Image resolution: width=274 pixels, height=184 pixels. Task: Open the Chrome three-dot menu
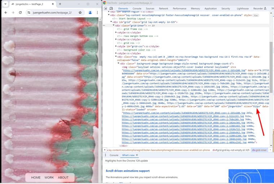pos(97,13)
